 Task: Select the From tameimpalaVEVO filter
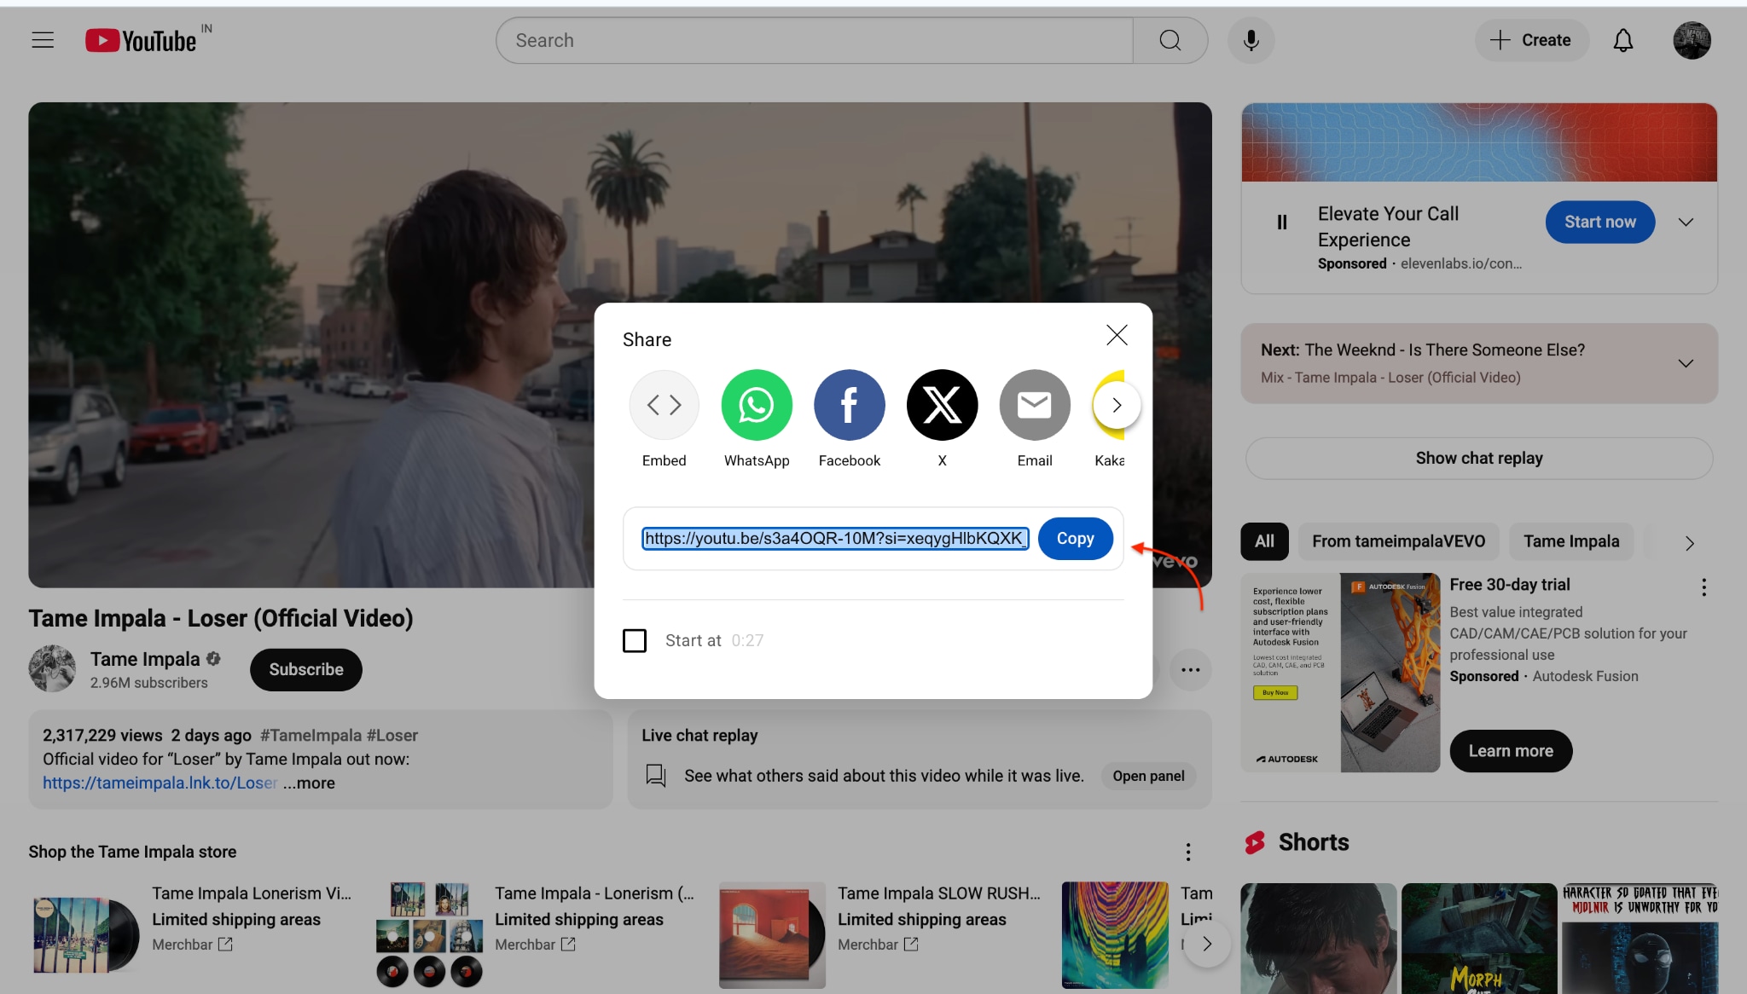point(1398,541)
